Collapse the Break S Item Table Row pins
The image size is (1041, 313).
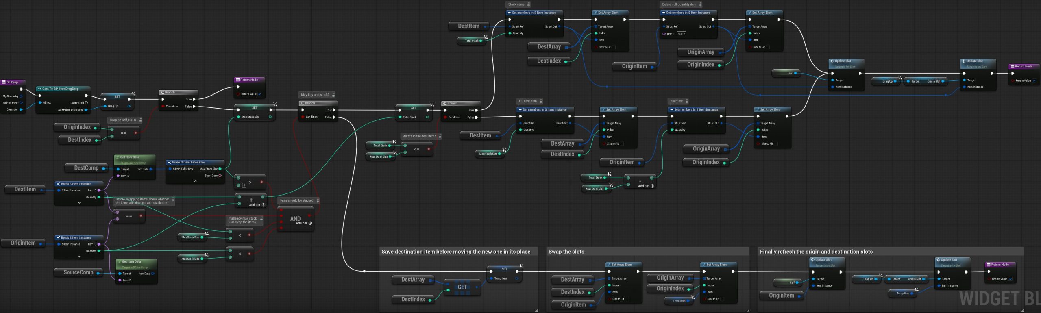pos(195,181)
